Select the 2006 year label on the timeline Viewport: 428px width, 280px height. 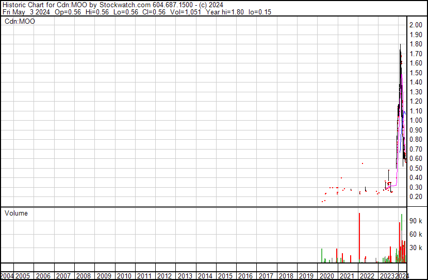[43, 276]
